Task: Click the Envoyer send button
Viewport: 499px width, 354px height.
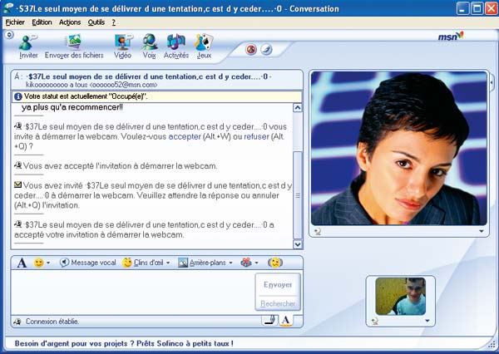Action: click(277, 285)
